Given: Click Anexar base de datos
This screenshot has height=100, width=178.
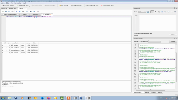Looking at the screenshot, I should tap(92, 6).
